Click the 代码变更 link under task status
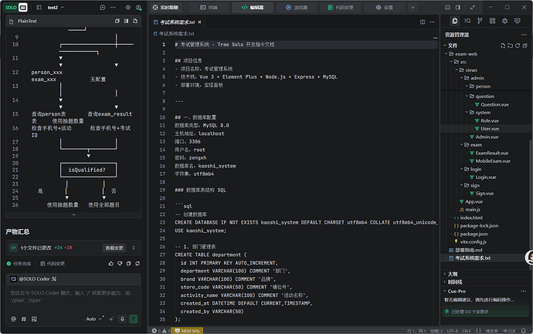Viewport: 533px width, 334px height. click(53, 264)
